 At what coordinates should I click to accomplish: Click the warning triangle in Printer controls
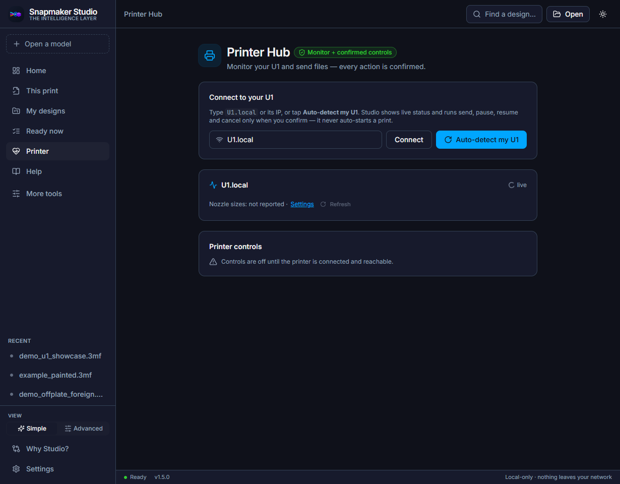(213, 262)
